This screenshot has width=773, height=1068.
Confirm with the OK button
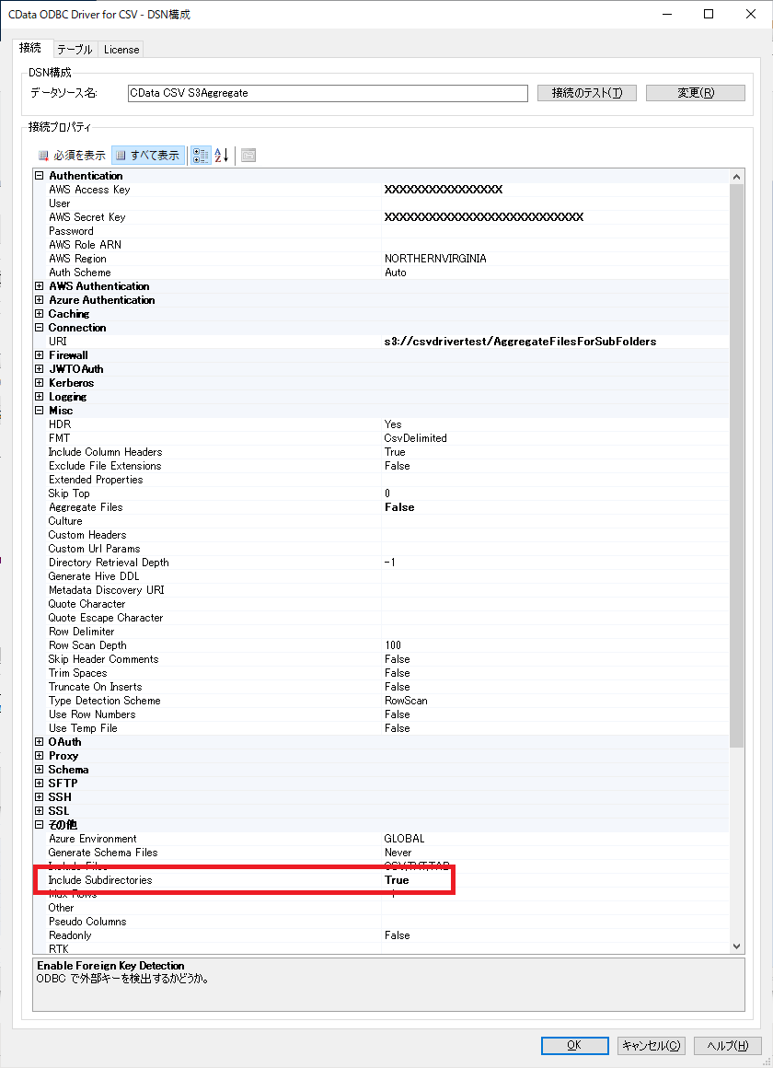[575, 1046]
